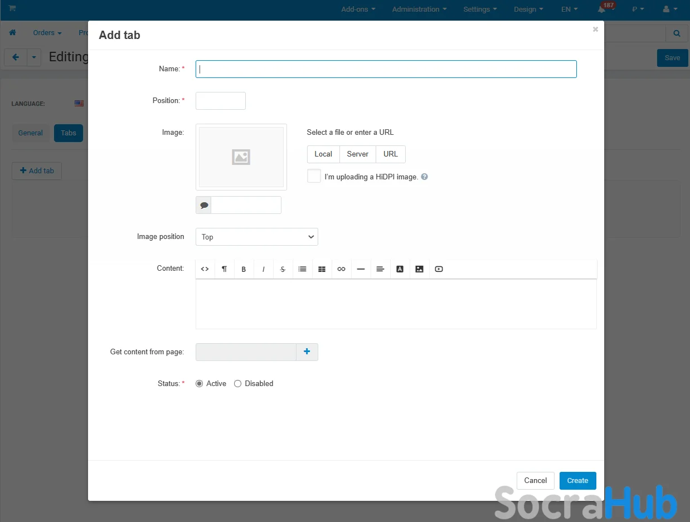Apply bold formatting in content editor
The width and height of the screenshot is (690, 522).
coord(244,269)
